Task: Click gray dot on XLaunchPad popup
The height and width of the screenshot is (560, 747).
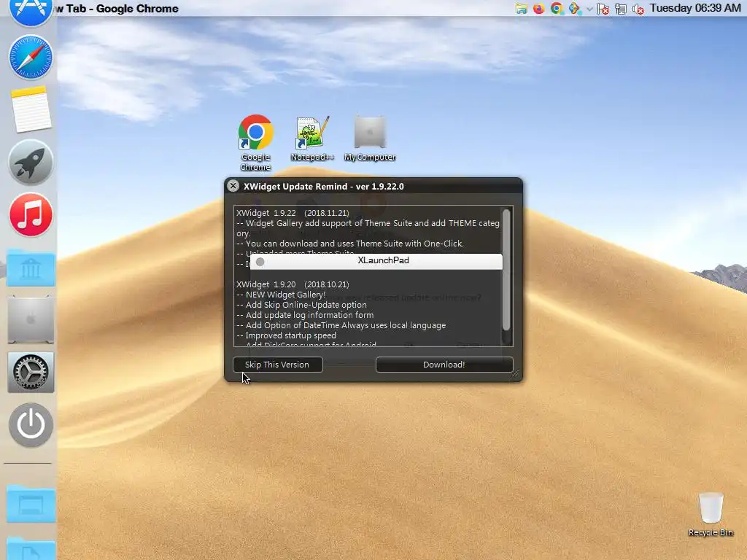Action: [x=260, y=262]
